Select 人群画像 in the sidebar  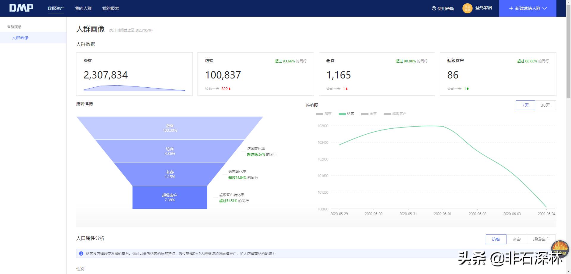click(x=20, y=38)
